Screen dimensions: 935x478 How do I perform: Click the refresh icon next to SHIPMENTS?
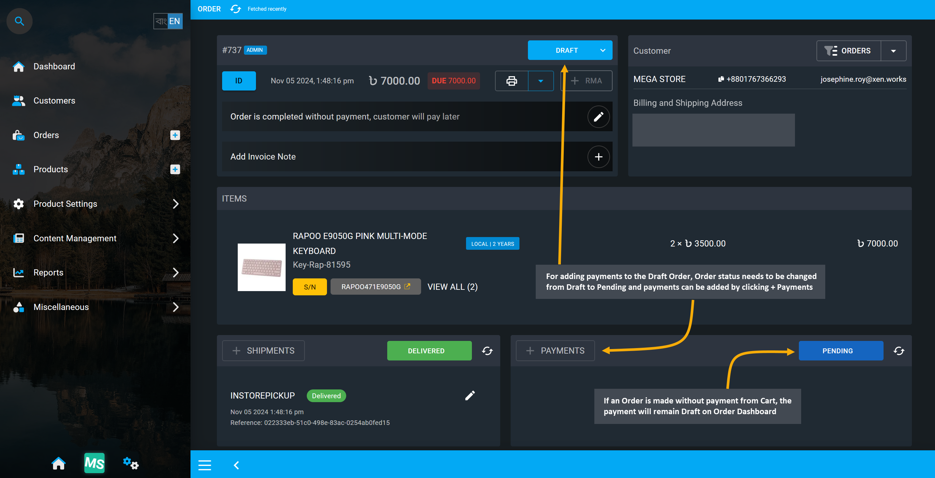click(488, 351)
